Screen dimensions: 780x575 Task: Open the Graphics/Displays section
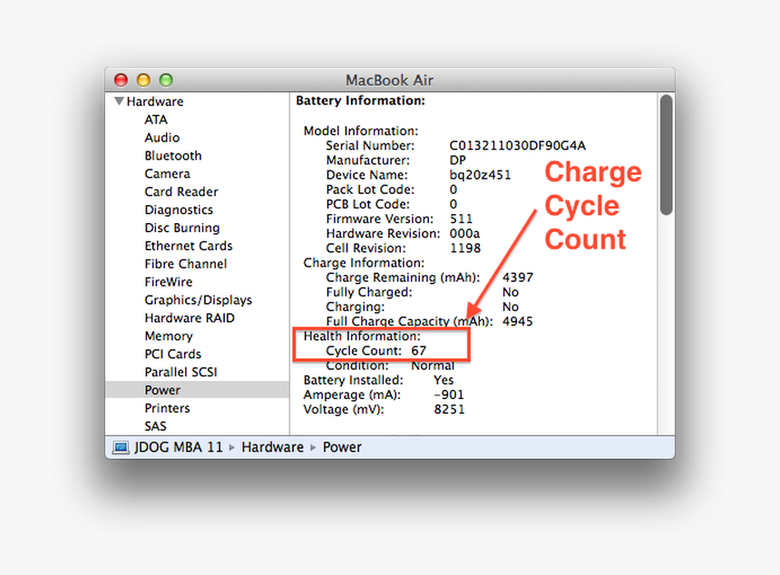tap(198, 300)
